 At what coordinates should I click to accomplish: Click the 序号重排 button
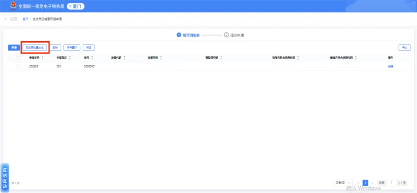click(72, 47)
